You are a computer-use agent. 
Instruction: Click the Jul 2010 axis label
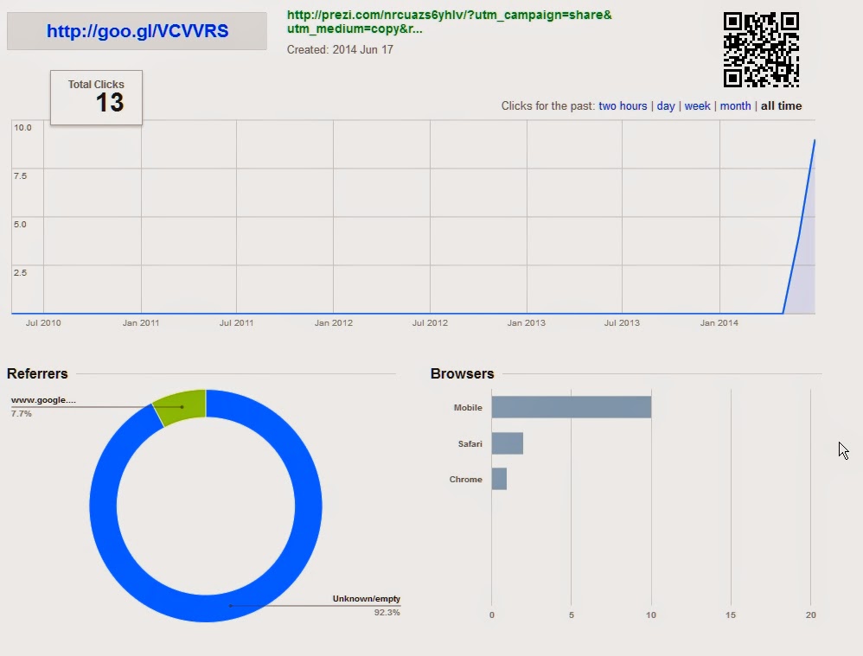[x=43, y=323]
